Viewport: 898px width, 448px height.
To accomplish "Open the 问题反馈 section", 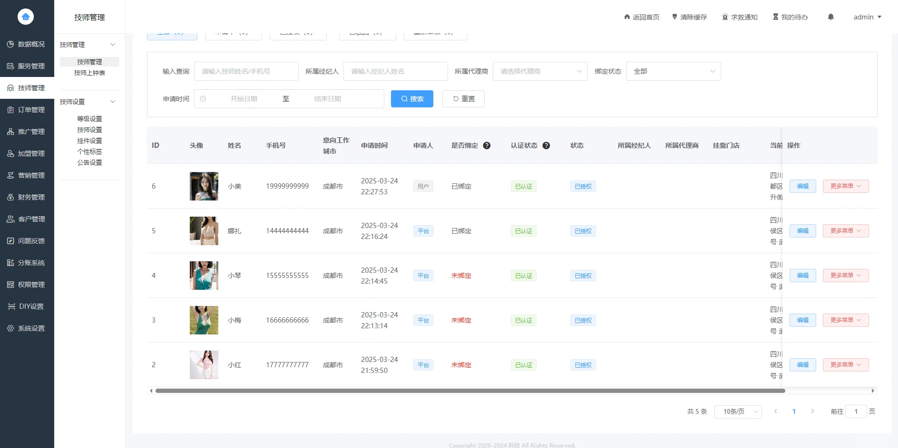I will coord(27,240).
